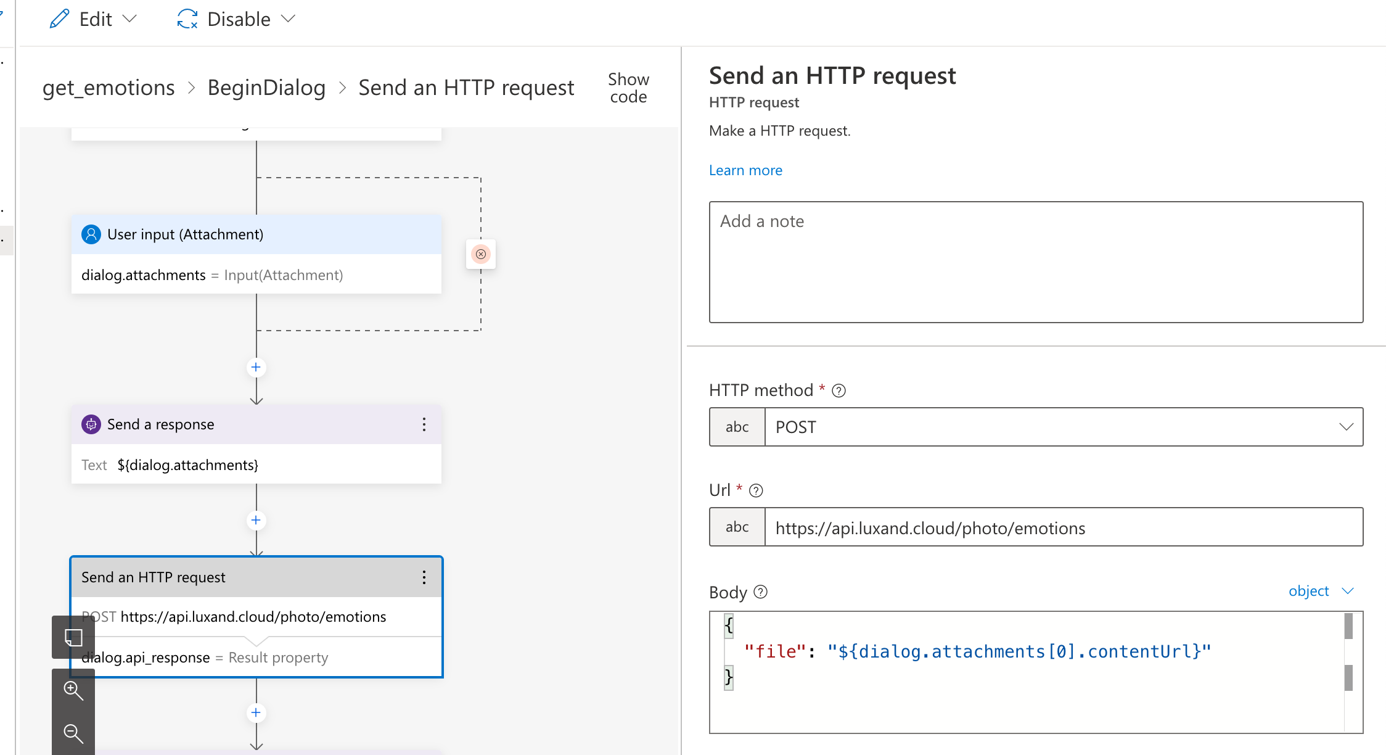The image size is (1386, 755).
Task: Click Show code button
Action: coord(628,88)
